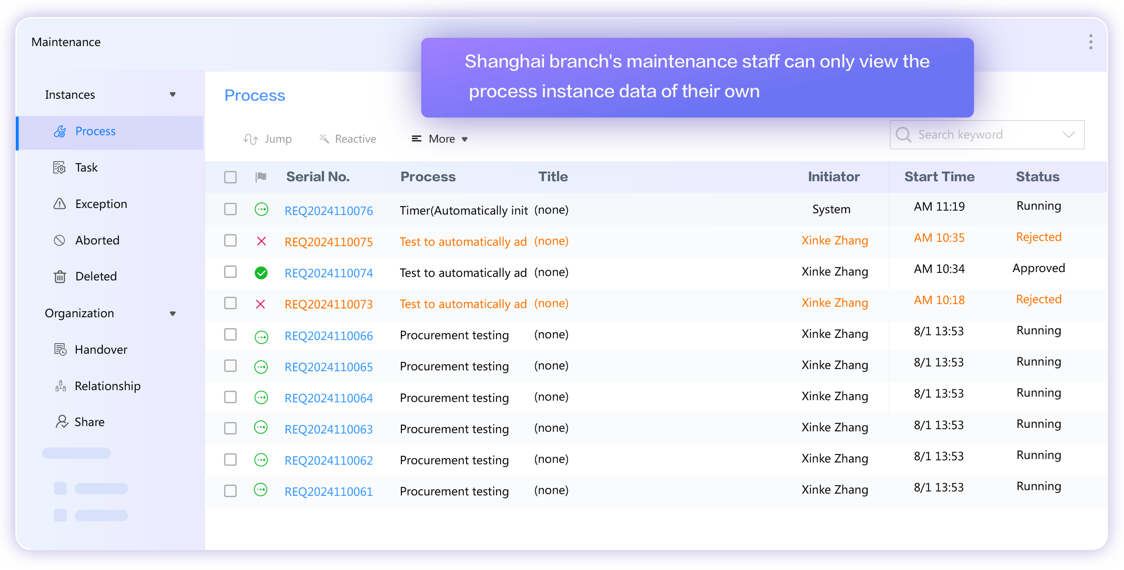Click the Handover sidebar icon

[x=60, y=350]
